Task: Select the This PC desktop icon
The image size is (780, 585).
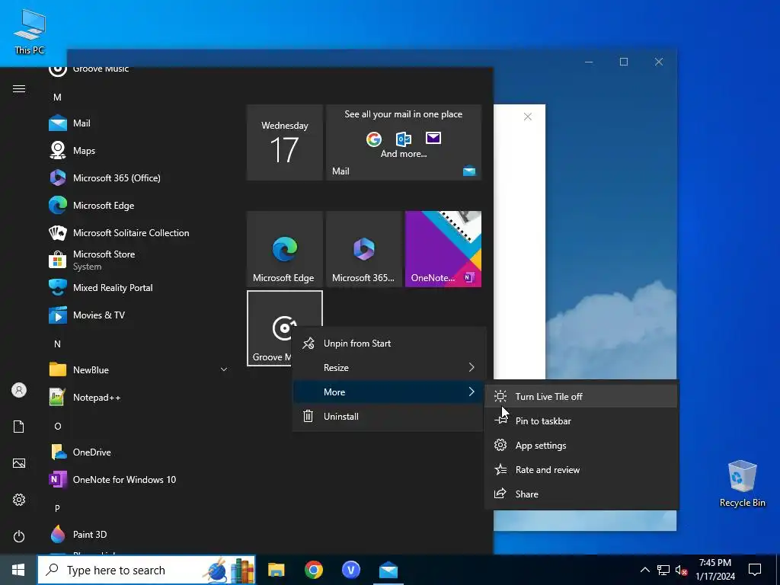Action: 30,31
